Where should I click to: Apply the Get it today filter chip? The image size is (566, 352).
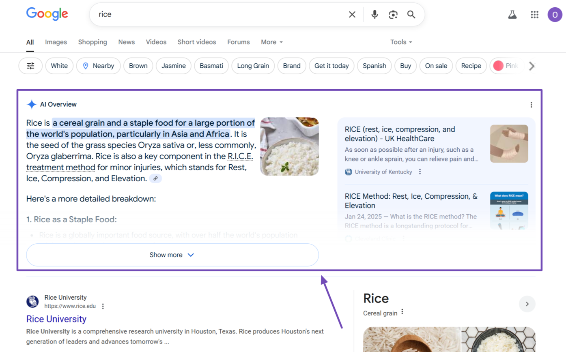(331, 66)
